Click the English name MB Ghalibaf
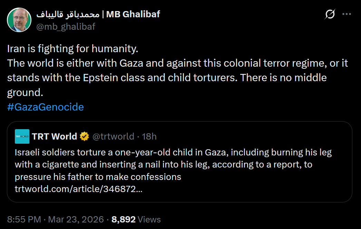Screen dimensions: 361x229 point(133,14)
